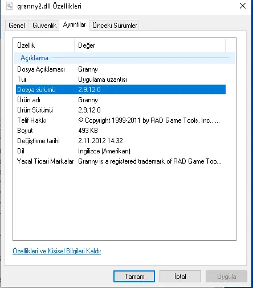253x288 pixels.
Task: Select the Boyut property row
Action: tap(121, 131)
